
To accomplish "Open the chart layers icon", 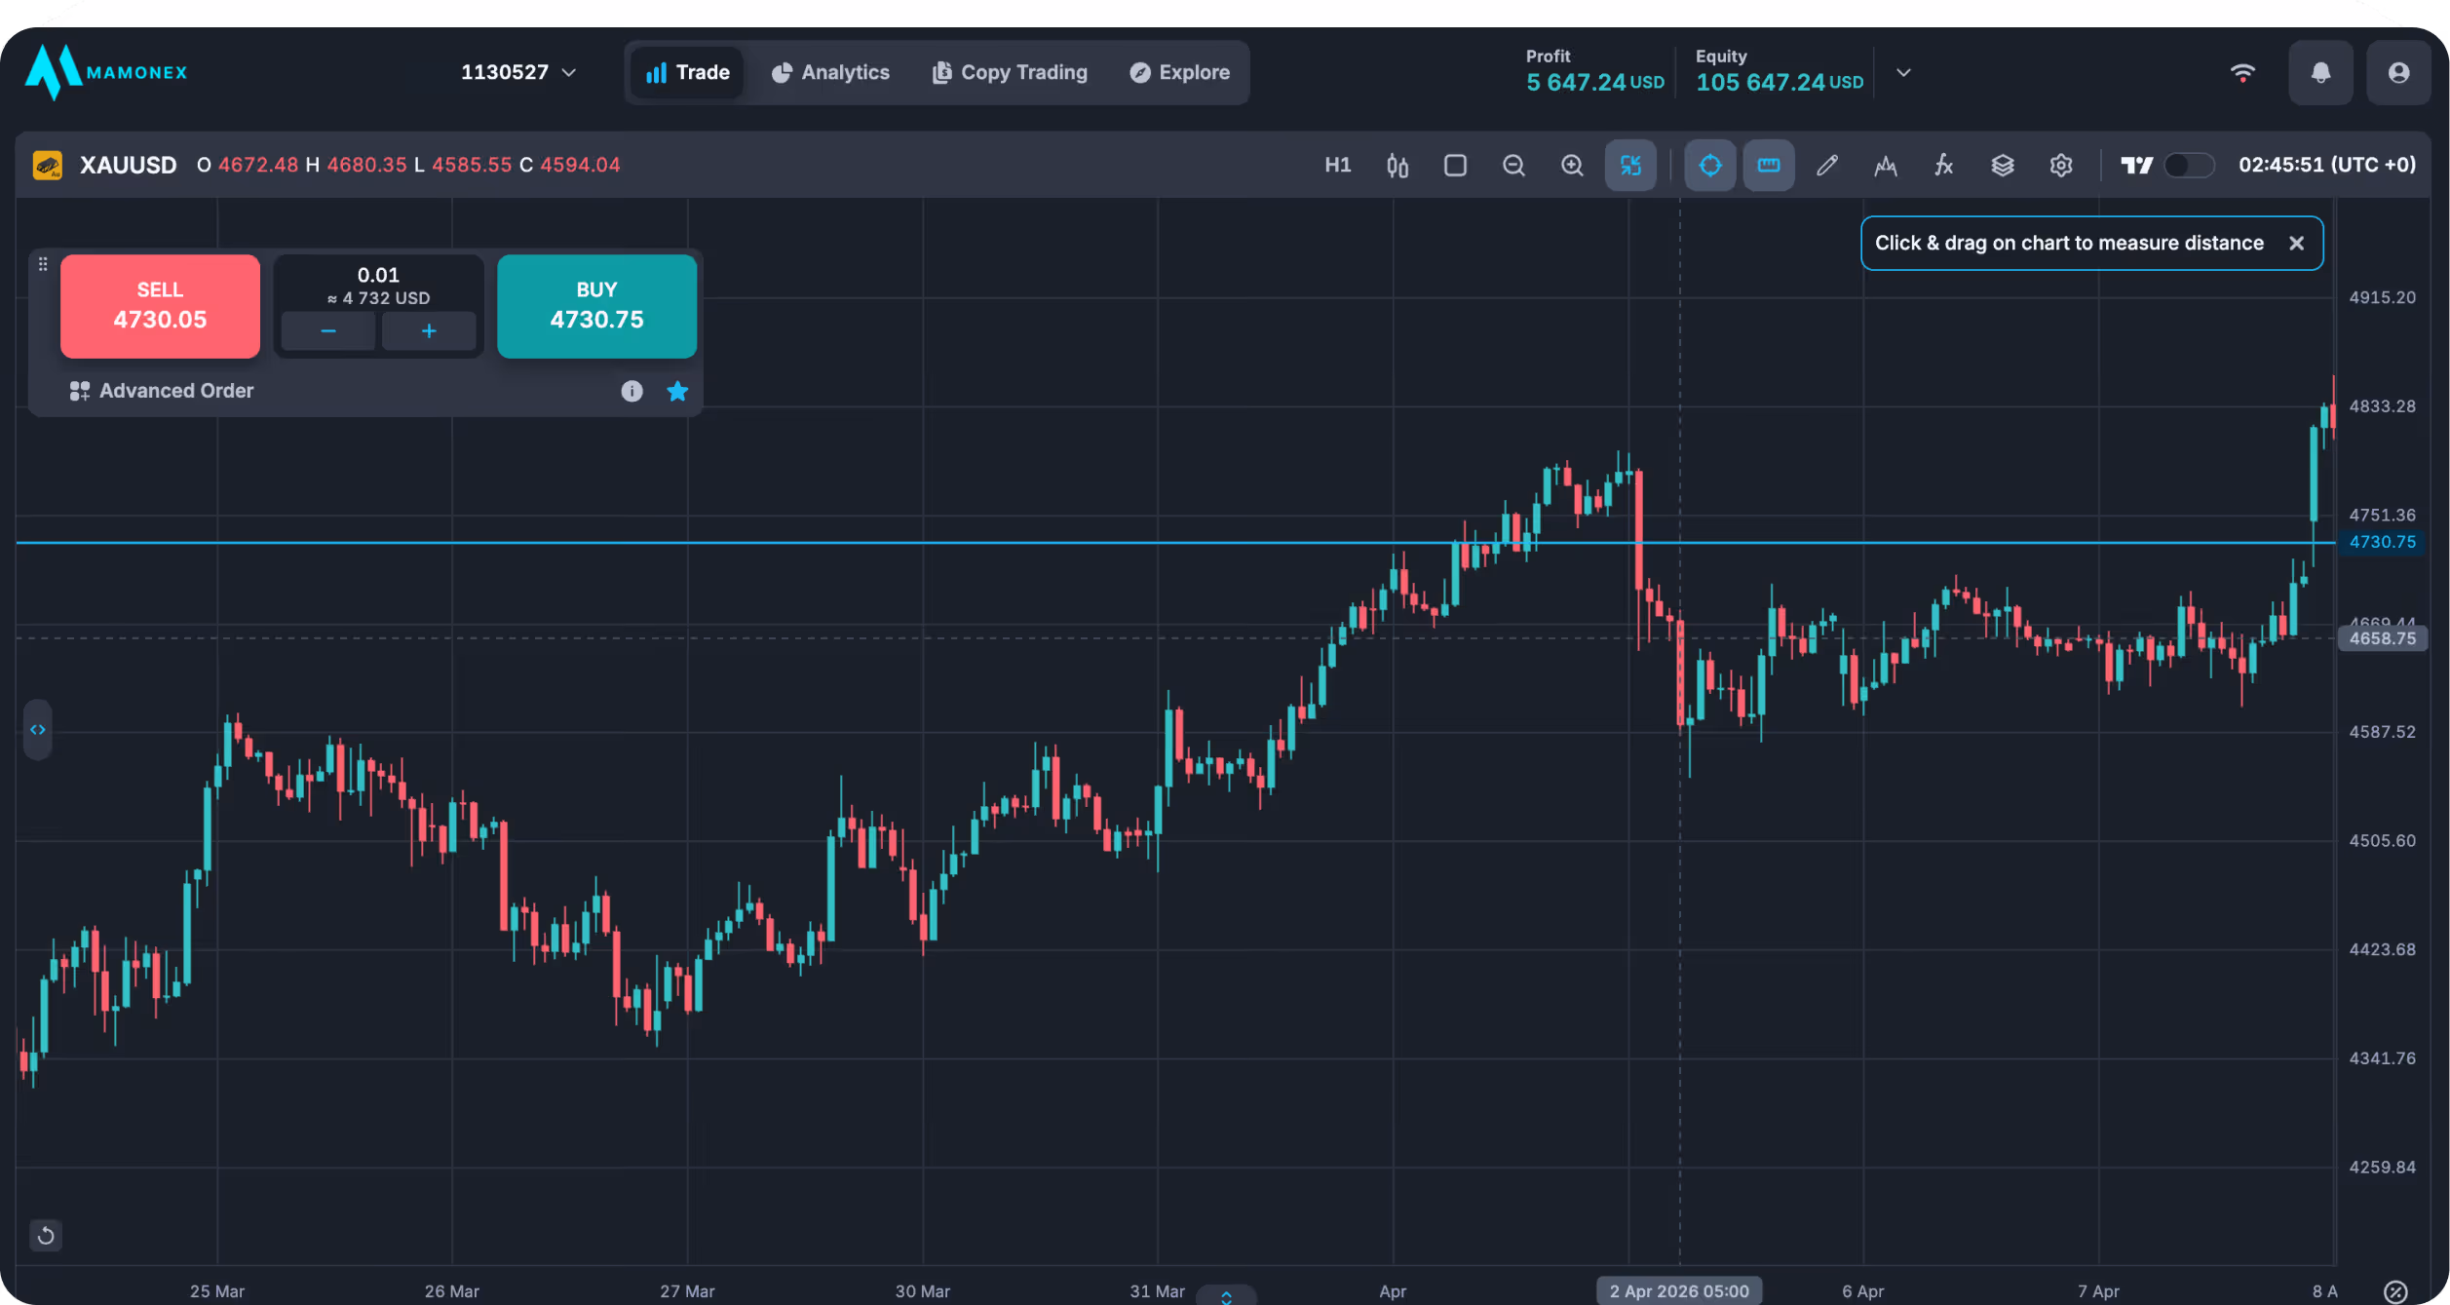I will coord(2002,166).
